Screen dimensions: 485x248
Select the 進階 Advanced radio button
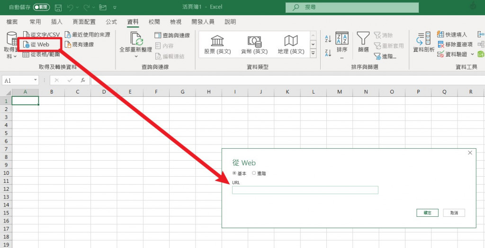click(x=254, y=173)
